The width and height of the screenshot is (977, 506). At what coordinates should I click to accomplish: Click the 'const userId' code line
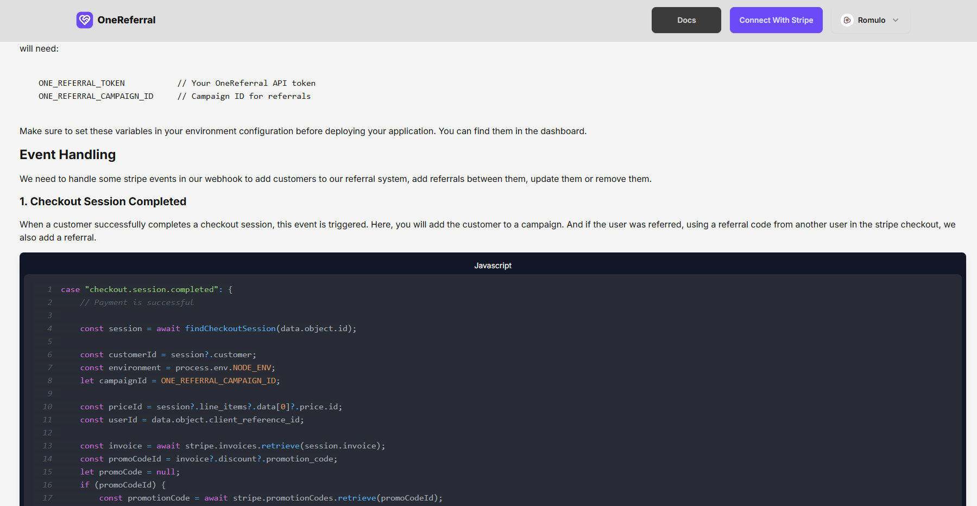point(192,420)
